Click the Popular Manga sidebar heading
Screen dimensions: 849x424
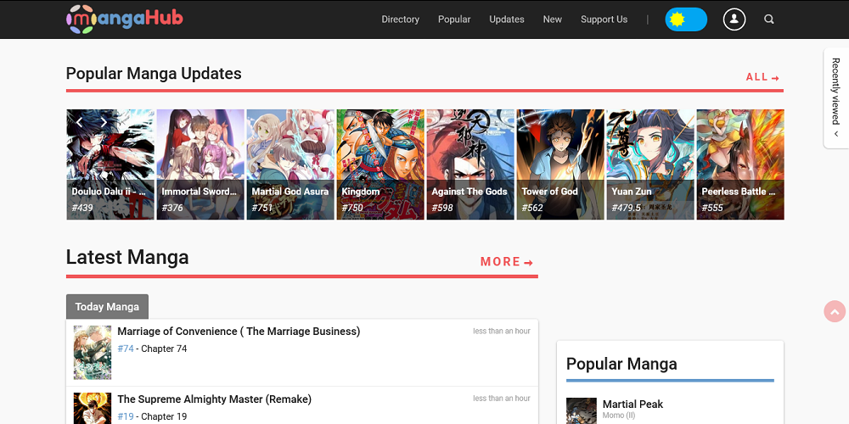621,364
